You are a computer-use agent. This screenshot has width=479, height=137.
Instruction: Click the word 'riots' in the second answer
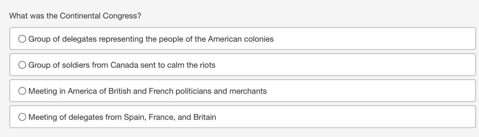click(x=208, y=65)
